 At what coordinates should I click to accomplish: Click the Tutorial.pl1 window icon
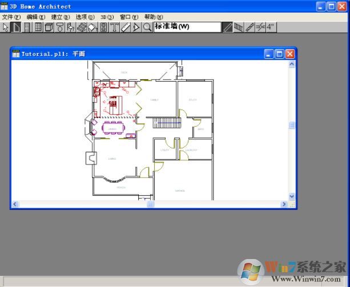pyautogui.click(x=16, y=54)
